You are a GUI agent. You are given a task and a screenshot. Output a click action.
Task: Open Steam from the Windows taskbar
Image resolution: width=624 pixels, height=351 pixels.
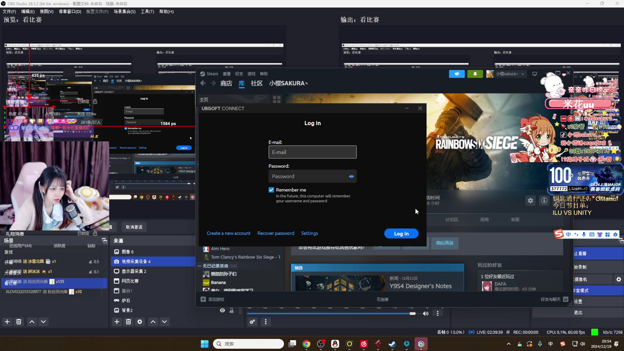(x=392, y=344)
